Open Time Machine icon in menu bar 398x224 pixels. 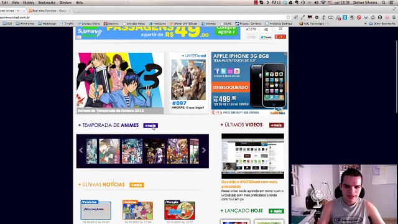(x=303, y=2)
